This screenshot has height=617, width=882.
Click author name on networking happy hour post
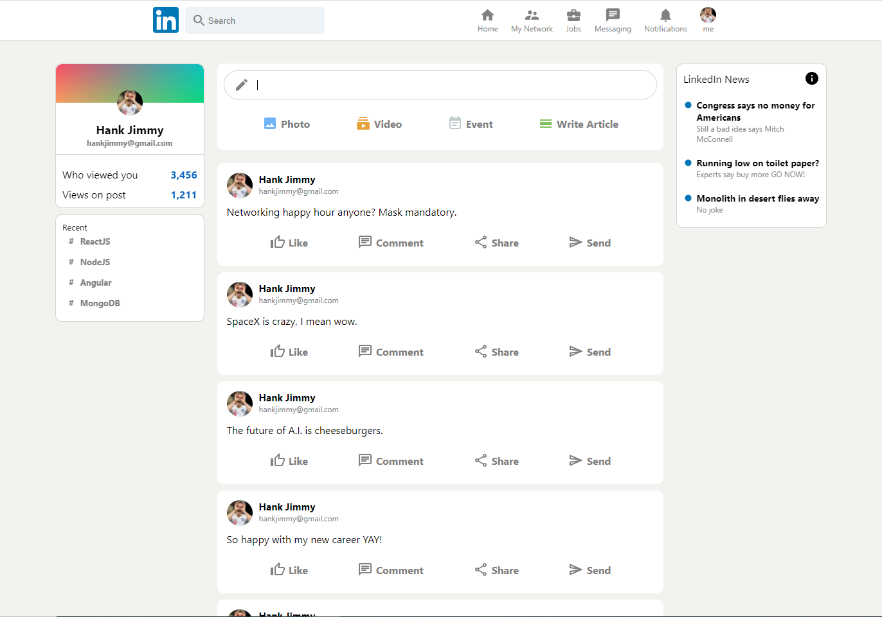pos(287,180)
